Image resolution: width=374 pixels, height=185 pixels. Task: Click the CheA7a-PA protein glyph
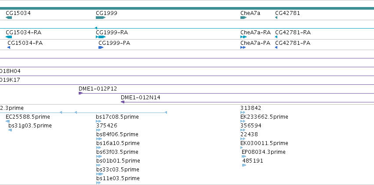[243, 48]
